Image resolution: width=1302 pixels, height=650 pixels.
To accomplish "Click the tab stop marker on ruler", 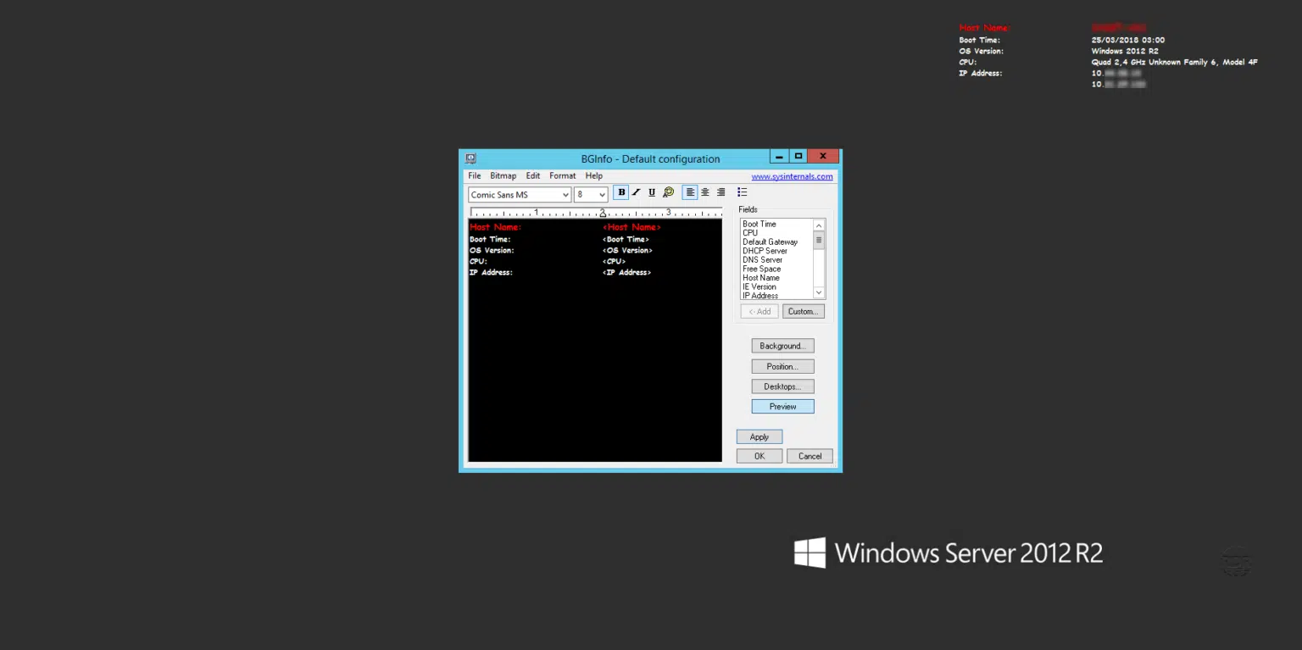I will (x=603, y=214).
